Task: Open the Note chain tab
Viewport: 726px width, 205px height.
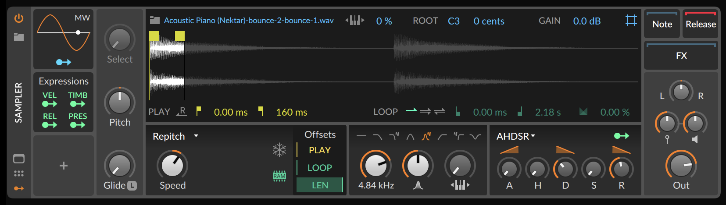Action: (x=662, y=24)
